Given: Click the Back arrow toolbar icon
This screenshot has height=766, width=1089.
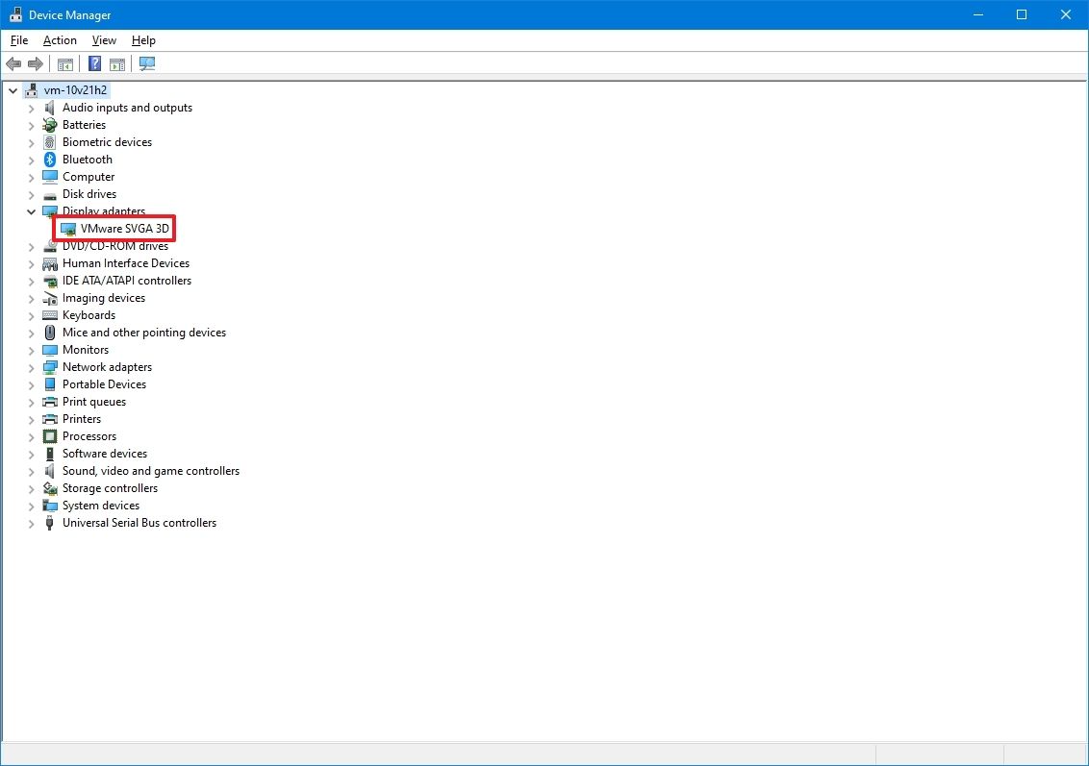Looking at the screenshot, I should click(x=13, y=63).
